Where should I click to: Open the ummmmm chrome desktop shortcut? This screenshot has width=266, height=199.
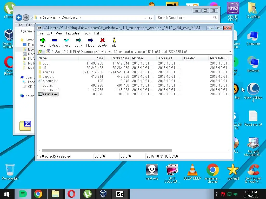pos(212,173)
